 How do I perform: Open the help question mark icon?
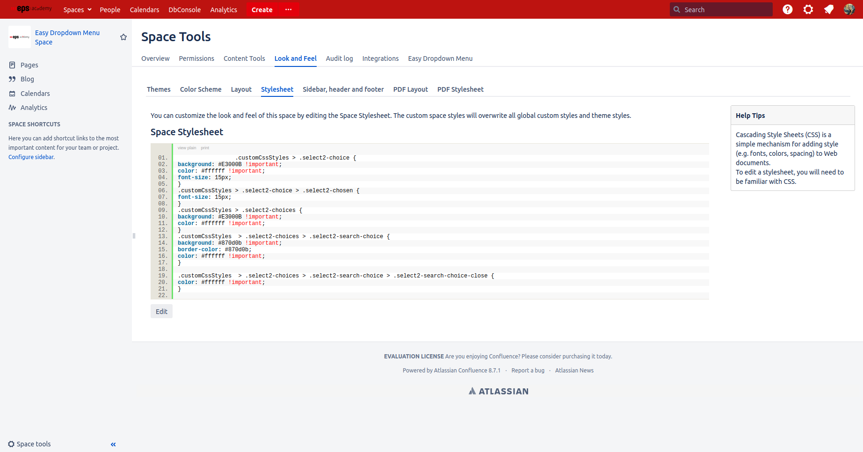tap(788, 9)
